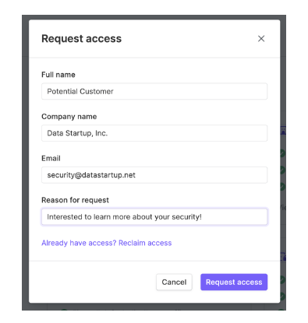Screen dimensions: 308x323
Task: Click the "Company name" field label
Action: point(69,117)
